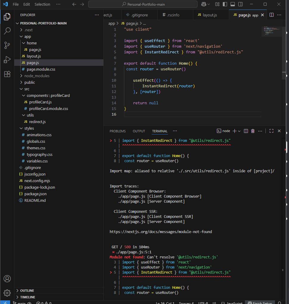
Task: Click the code minimap preview
Action: point(271,31)
